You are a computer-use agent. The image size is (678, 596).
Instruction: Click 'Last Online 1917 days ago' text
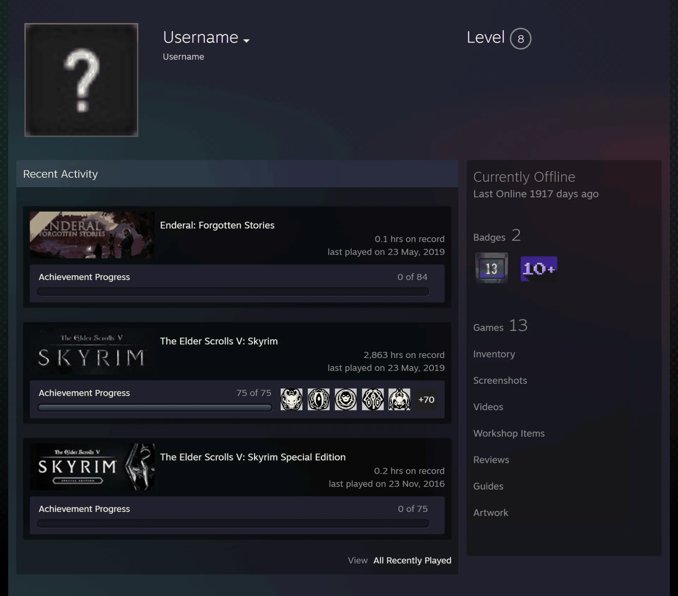click(x=536, y=194)
